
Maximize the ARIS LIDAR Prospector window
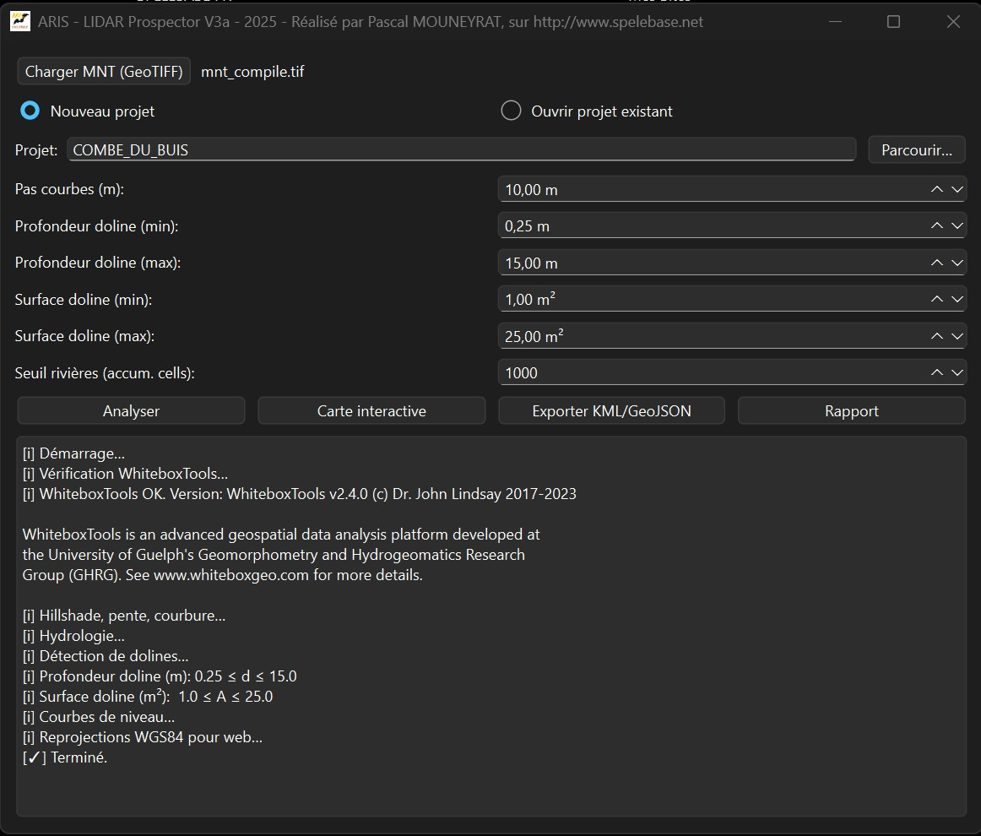coord(893,22)
